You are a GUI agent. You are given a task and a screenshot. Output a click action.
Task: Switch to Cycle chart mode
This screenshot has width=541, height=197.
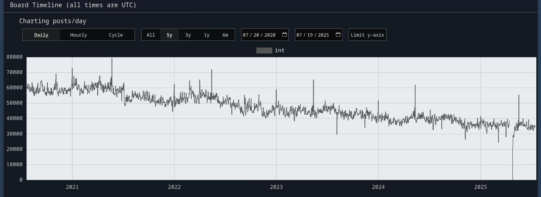point(116,35)
